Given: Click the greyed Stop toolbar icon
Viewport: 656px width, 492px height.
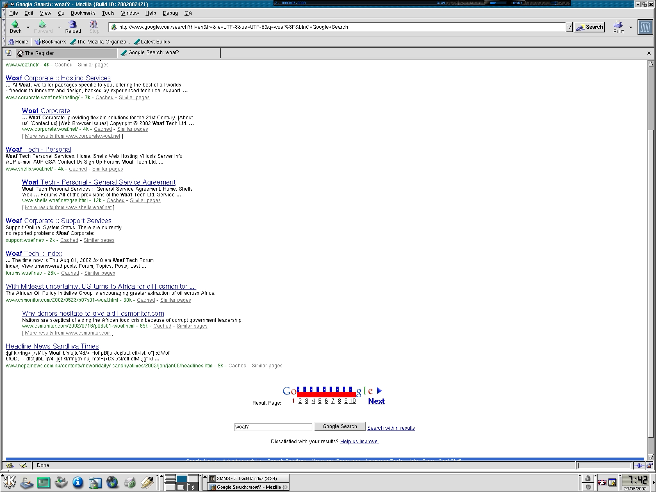Looking at the screenshot, I should click(x=94, y=27).
